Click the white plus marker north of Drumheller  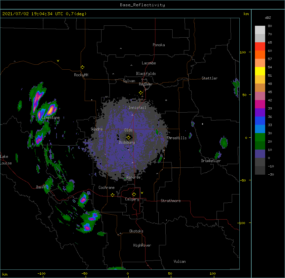pyautogui.click(x=202, y=124)
